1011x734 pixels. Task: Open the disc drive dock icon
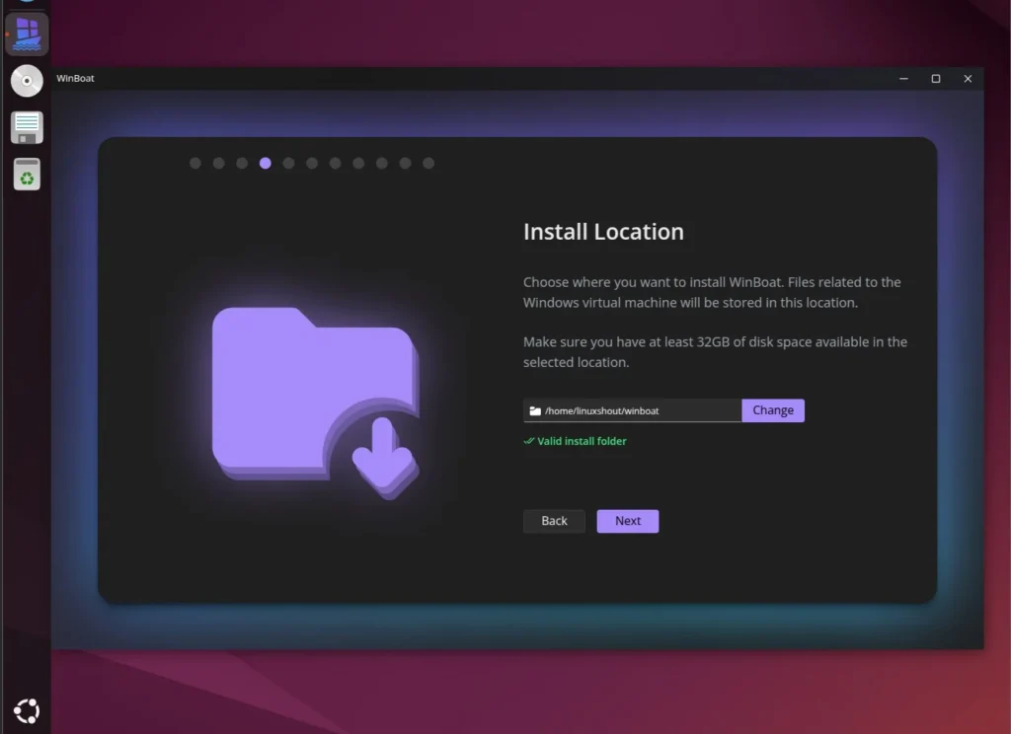click(27, 81)
